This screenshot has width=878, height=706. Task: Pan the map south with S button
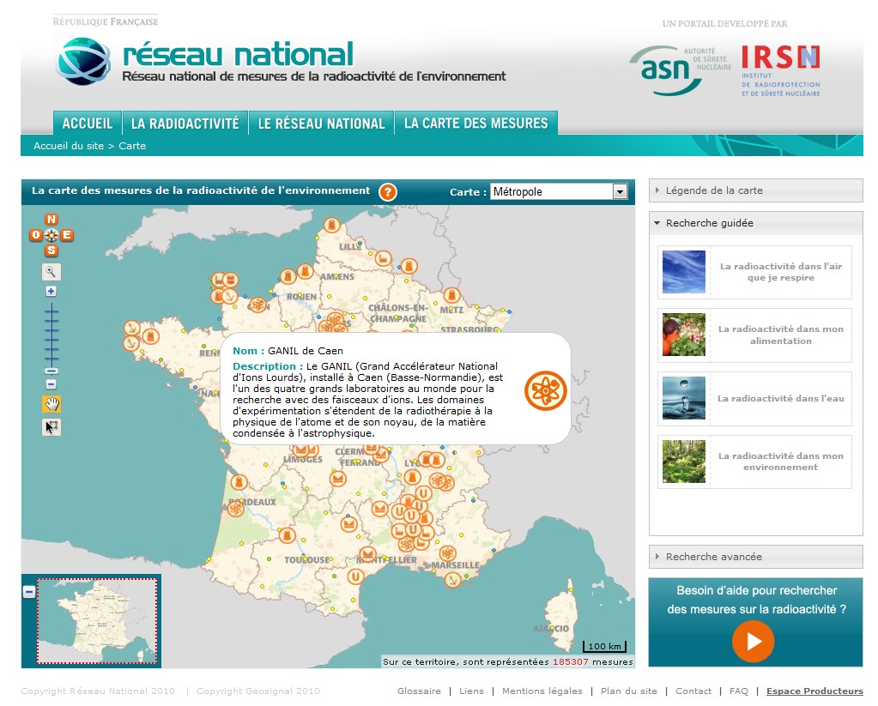click(51, 250)
